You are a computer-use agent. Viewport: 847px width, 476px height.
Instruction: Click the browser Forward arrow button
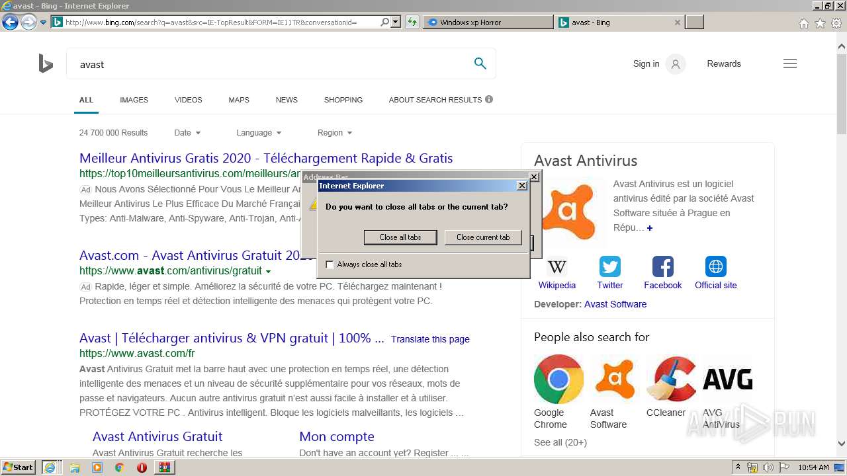28,22
